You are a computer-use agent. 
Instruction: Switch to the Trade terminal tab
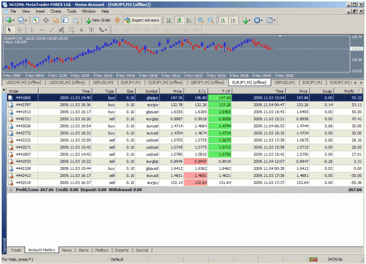[x=16, y=250]
